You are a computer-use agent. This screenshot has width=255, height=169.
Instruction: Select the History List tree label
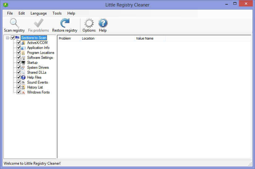pos(35,87)
